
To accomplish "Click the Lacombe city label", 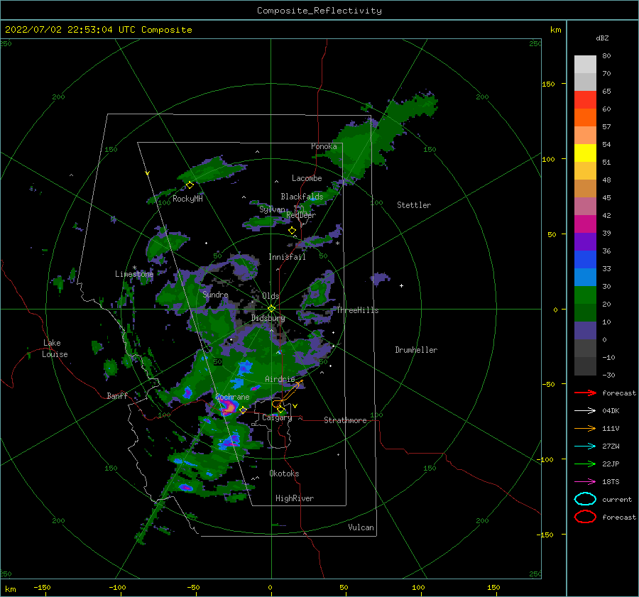I will [307, 178].
